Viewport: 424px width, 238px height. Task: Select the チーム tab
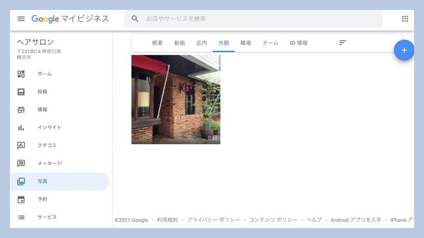[x=270, y=43]
